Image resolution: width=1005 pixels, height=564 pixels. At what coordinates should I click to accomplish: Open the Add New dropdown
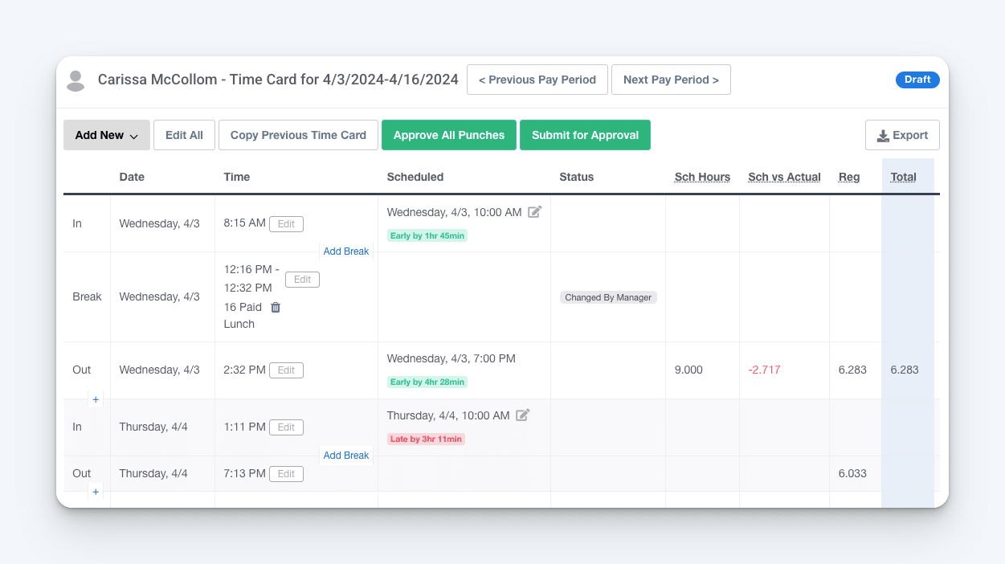pos(106,134)
